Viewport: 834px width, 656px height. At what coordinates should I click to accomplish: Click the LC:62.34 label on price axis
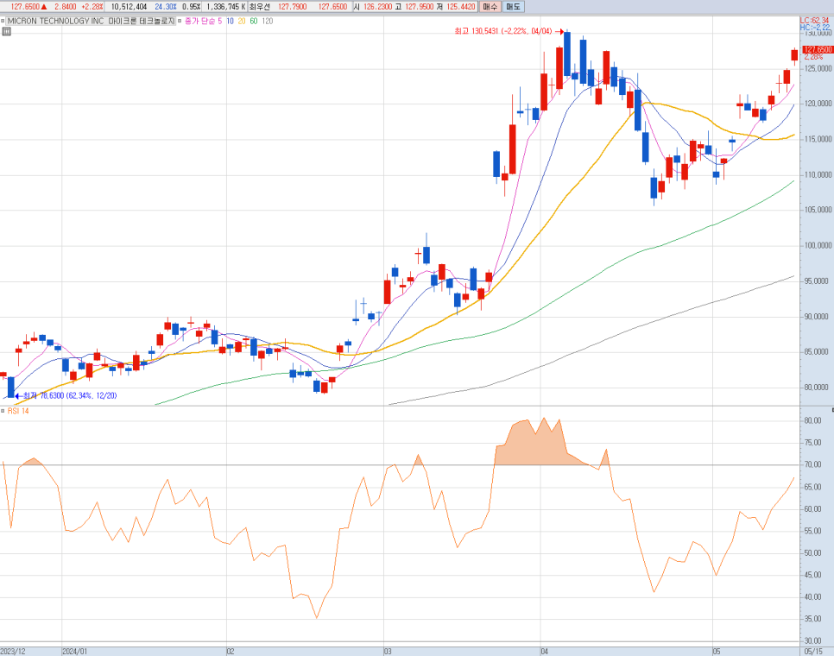point(814,21)
